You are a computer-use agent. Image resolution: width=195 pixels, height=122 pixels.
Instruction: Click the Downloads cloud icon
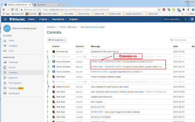coord(5,93)
